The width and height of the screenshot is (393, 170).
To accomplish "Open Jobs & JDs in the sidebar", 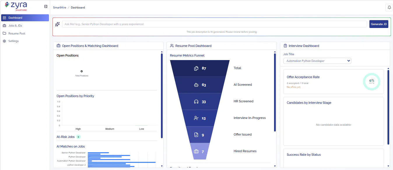I will [x=25, y=26].
